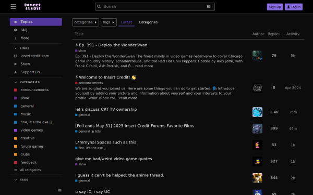Image resolution: width=313 pixels, height=195 pixels.
Task: Click author avatar for Favorite Films poll
Action: point(257,128)
